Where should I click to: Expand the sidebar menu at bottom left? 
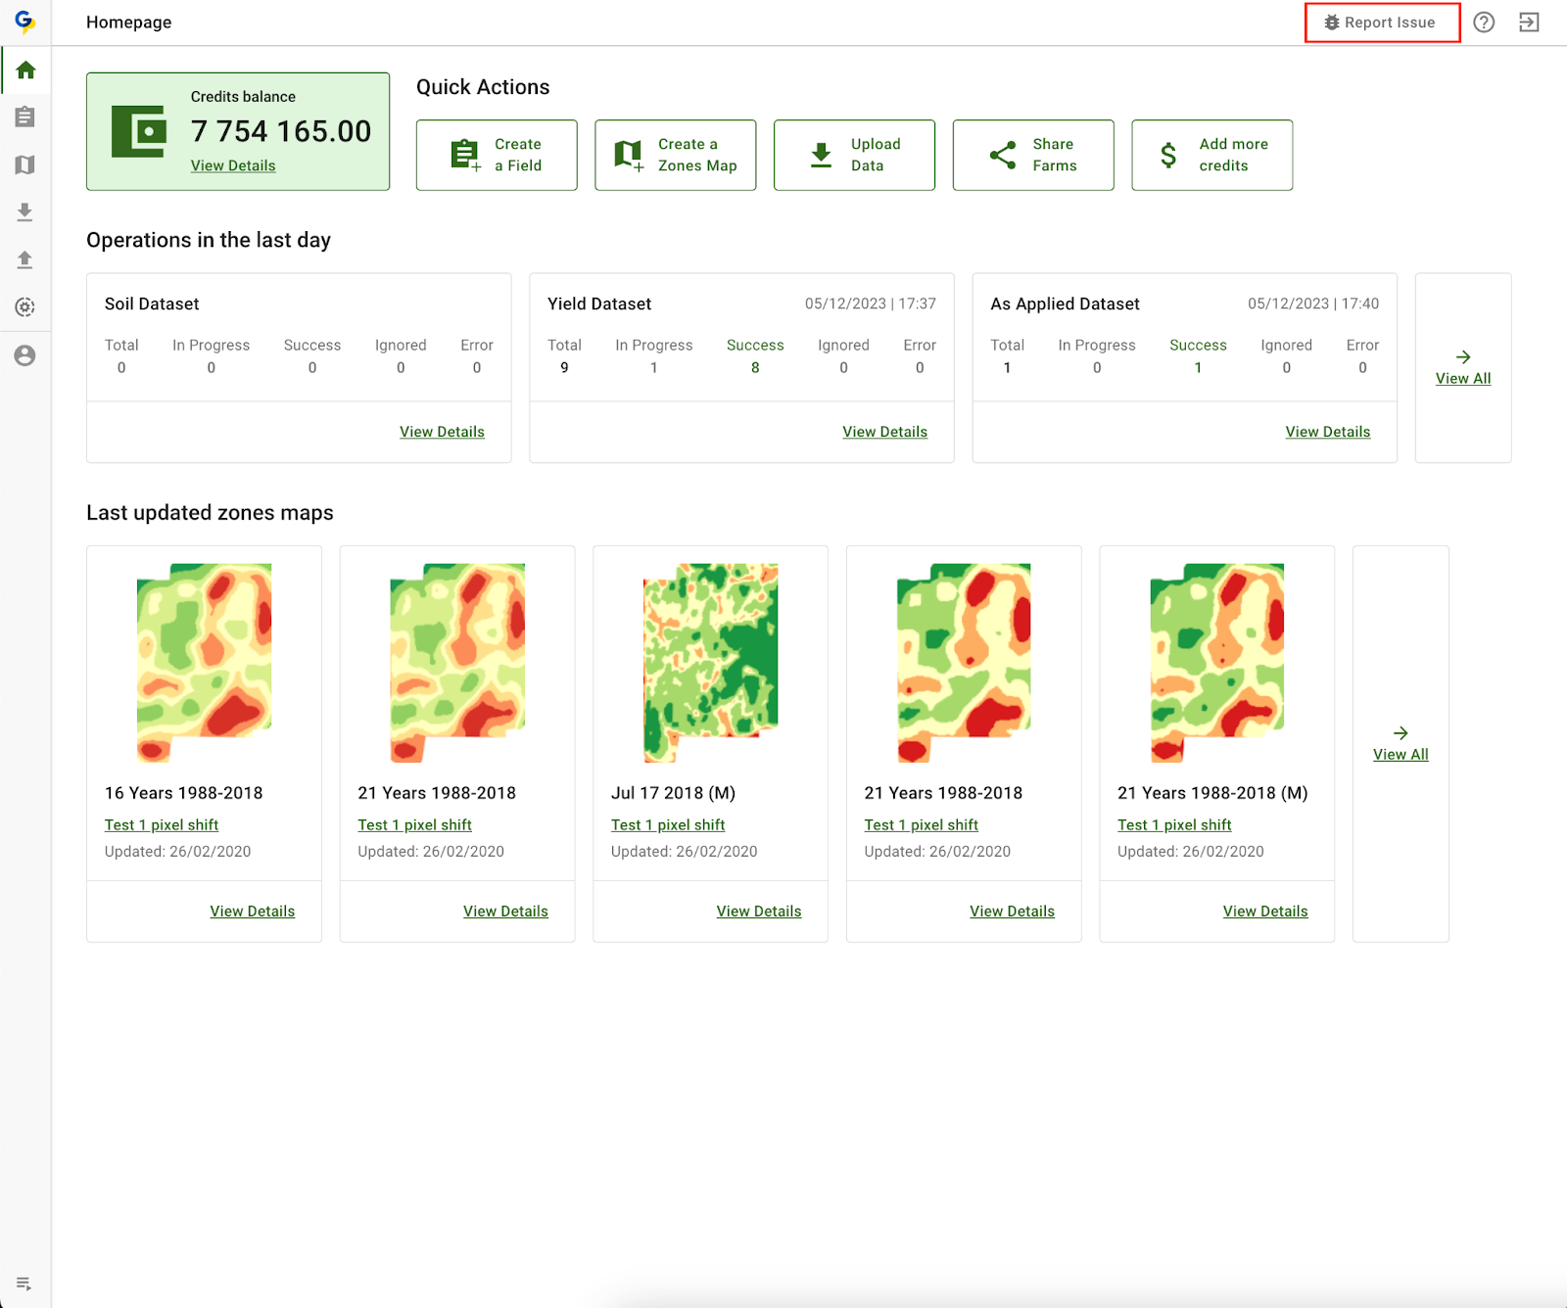tap(24, 1284)
